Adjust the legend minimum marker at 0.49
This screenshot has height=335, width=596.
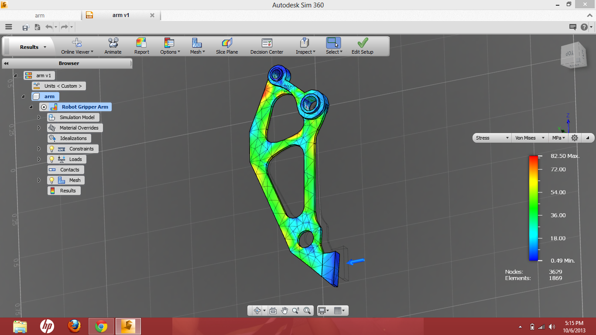click(541, 260)
